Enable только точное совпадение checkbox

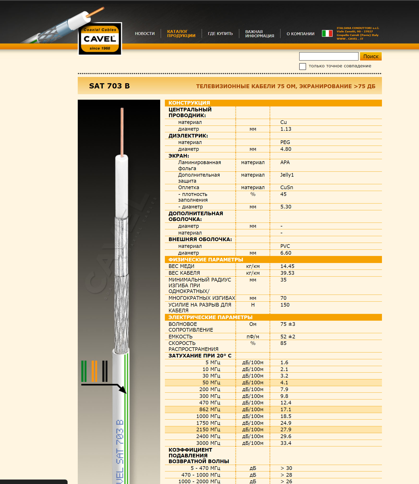(303, 66)
